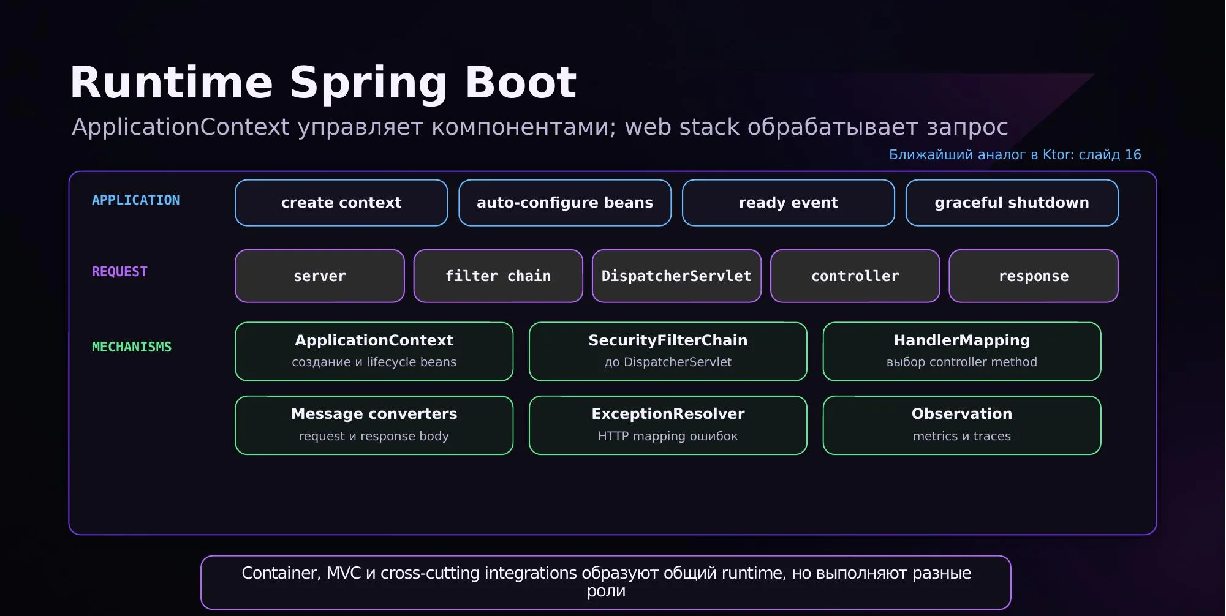Select the ExceptionResolver card
The image size is (1226, 616).
coord(668,425)
